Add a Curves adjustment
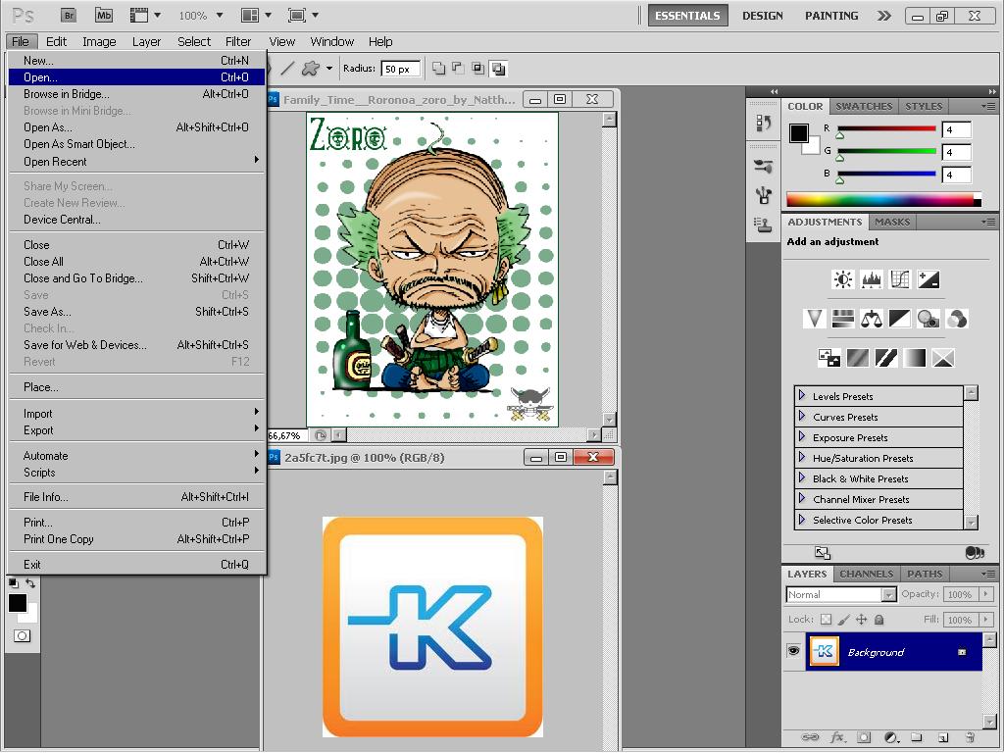1004x753 pixels. 900,279
